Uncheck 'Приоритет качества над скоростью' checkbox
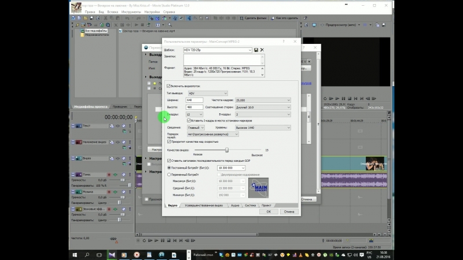 pos(168,141)
